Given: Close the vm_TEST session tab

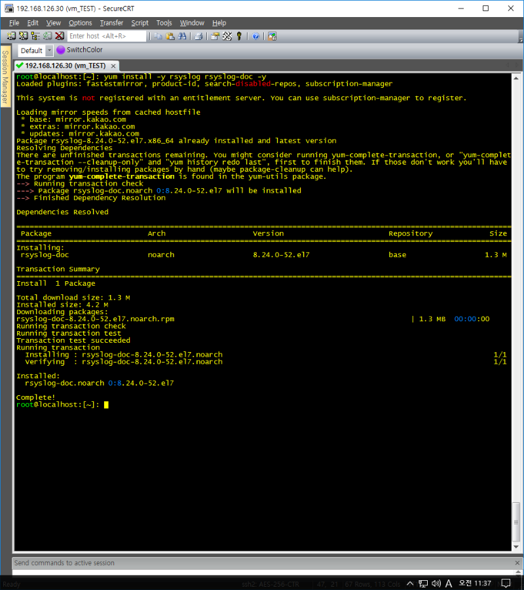Looking at the screenshot, I should click(113, 66).
